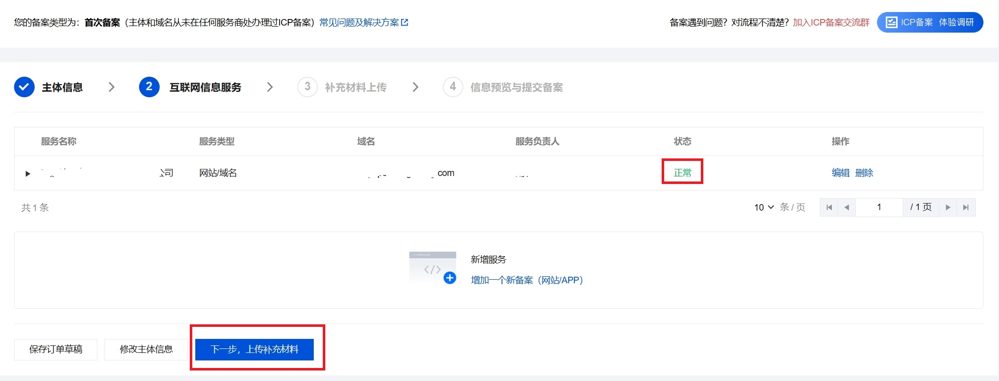999x381 pixels.
Task: Click the step 3 number circle
Action: click(x=307, y=87)
